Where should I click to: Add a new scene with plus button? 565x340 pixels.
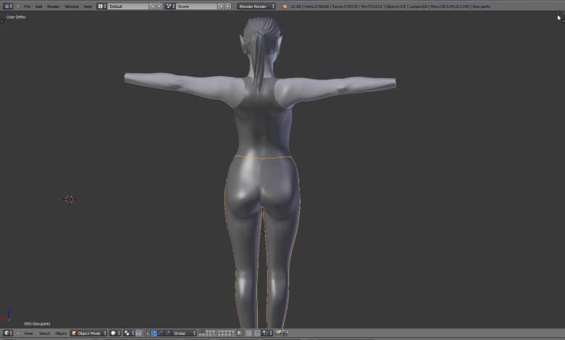[220, 7]
